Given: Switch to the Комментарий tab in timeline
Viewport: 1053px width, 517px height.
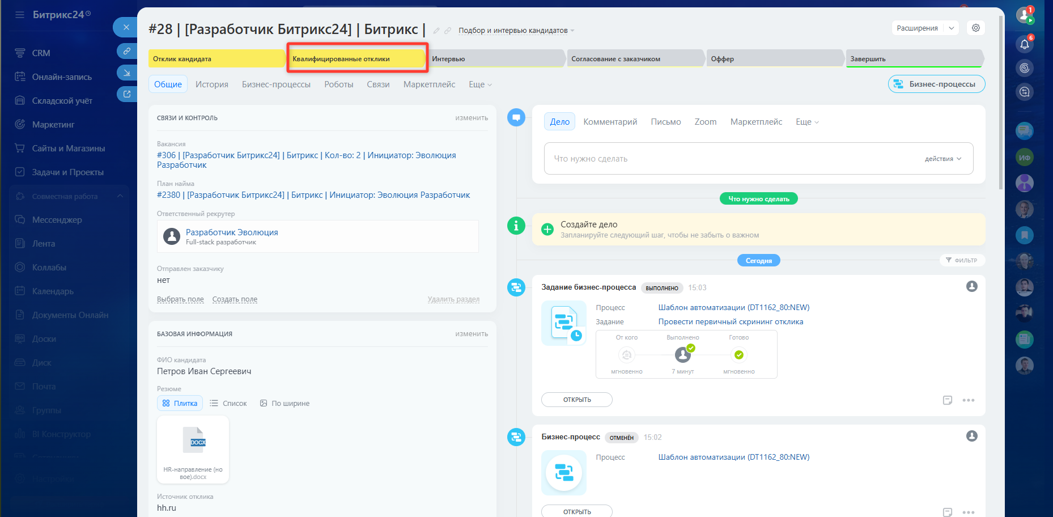Looking at the screenshot, I should (610, 122).
